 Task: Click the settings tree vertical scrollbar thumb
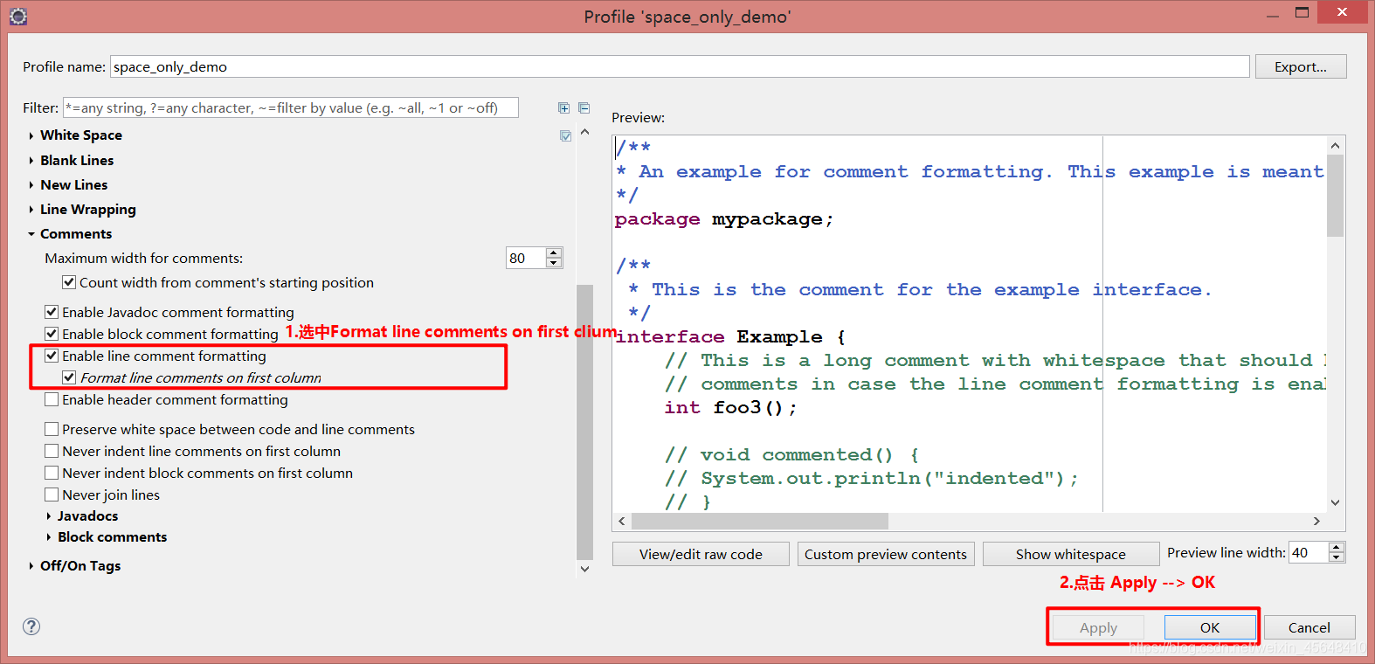coord(584,422)
